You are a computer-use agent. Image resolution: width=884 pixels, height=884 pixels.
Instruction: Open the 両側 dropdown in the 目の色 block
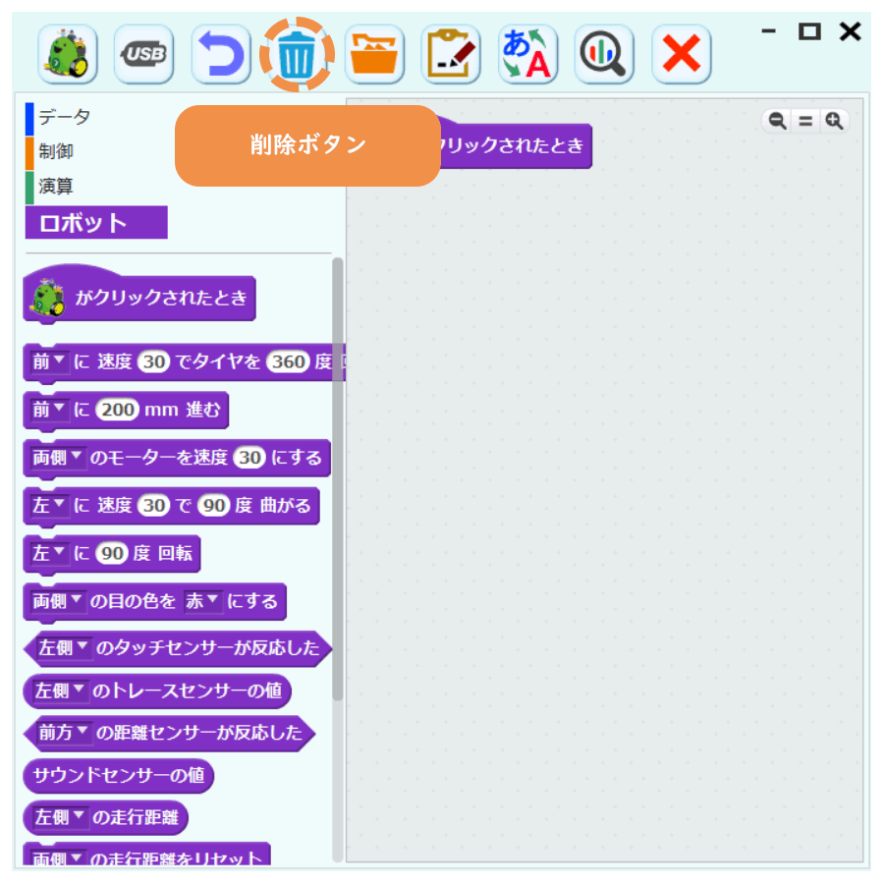pyautogui.click(x=57, y=601)
